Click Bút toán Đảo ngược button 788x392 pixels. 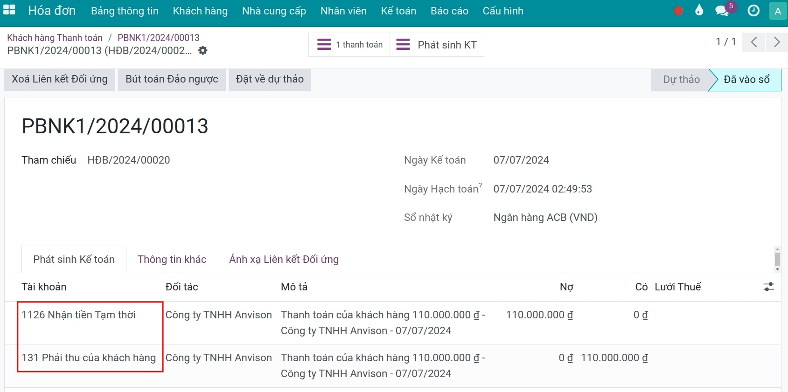click(x=172, y=79)
